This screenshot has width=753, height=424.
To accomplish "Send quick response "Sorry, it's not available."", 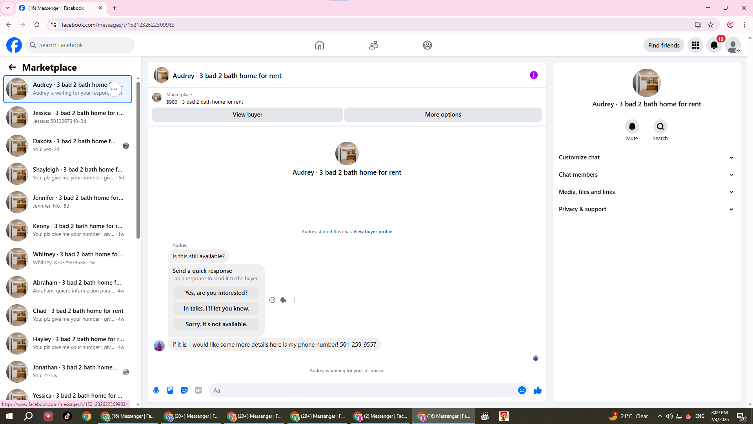I will [216, 324].
